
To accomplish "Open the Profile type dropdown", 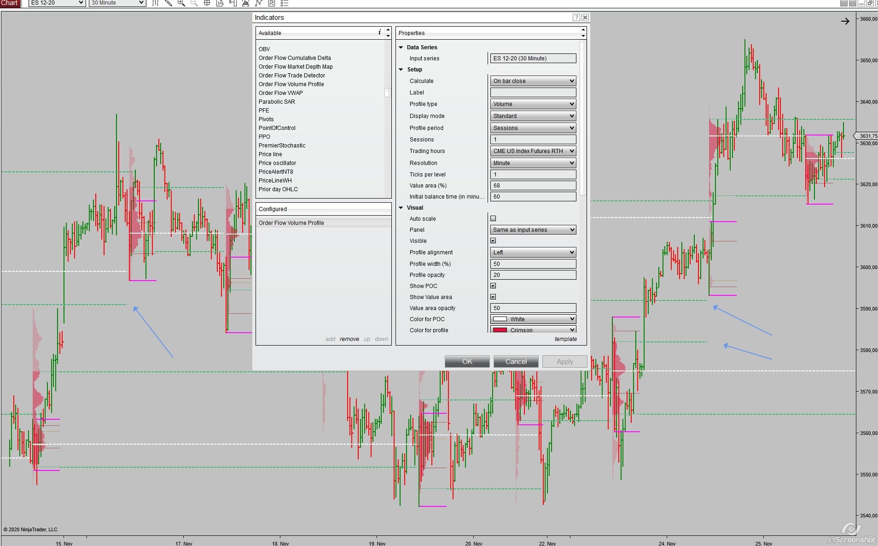I will [x=533, y=104].
